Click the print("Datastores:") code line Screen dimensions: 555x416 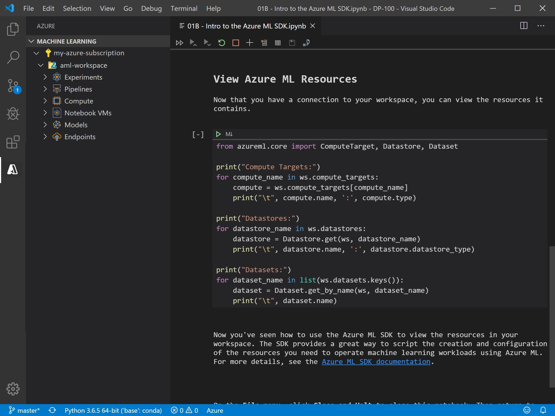[257, 218]
